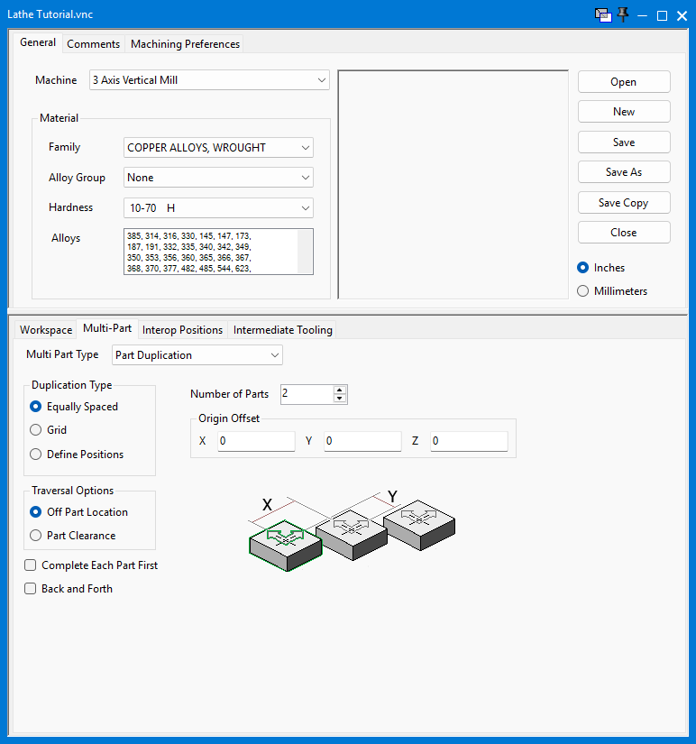Click the Open button

click(624, 82)
